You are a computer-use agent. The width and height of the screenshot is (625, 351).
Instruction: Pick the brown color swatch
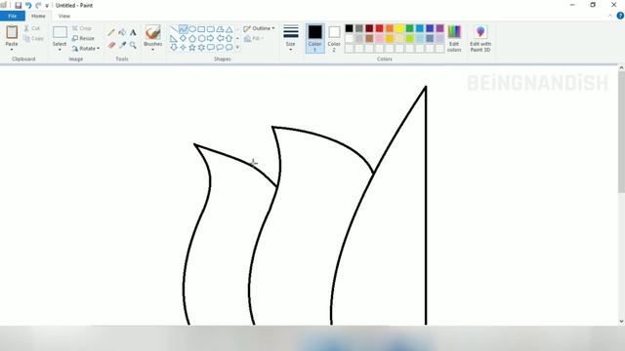pos(369,38)
